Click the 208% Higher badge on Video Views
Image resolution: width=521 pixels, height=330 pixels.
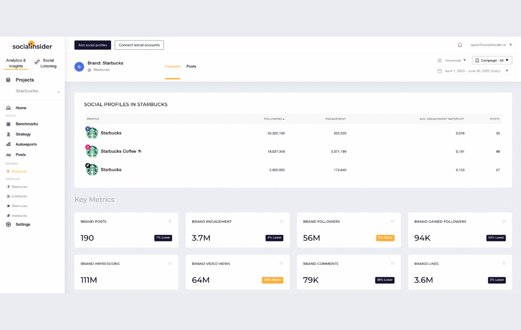tap(272, 280)
